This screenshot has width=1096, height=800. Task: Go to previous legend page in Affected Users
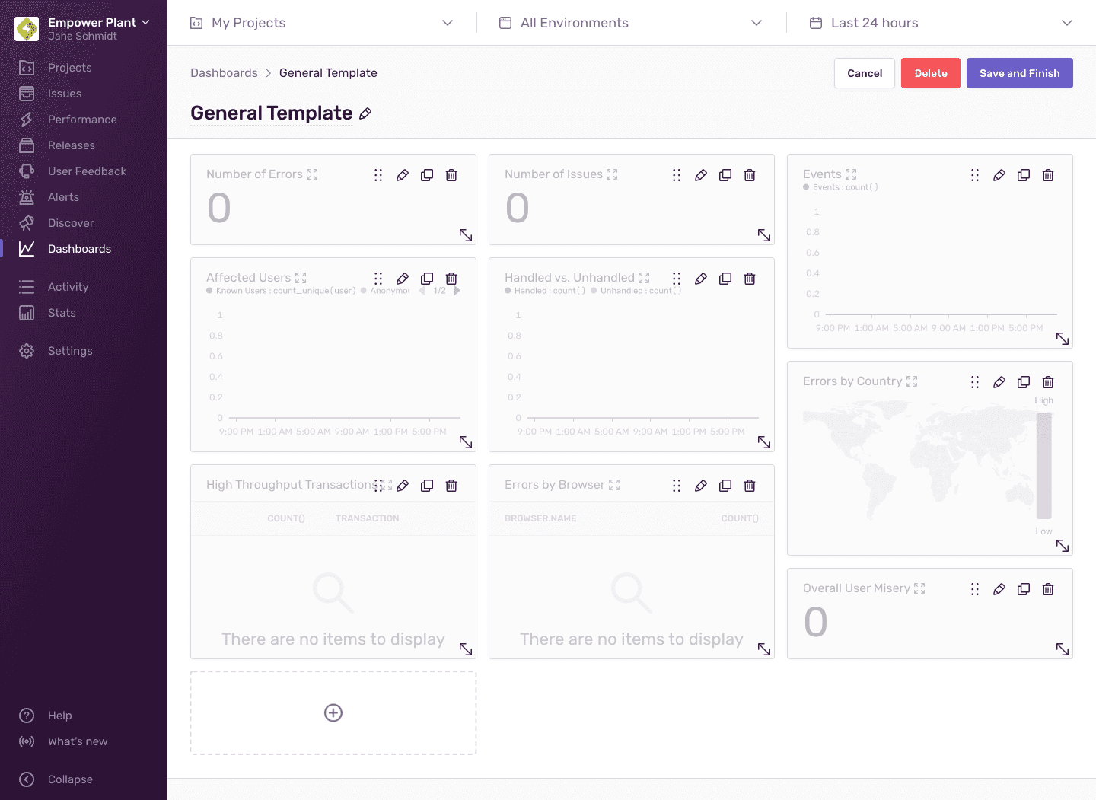pyautogui.click(x=422, y=291)
